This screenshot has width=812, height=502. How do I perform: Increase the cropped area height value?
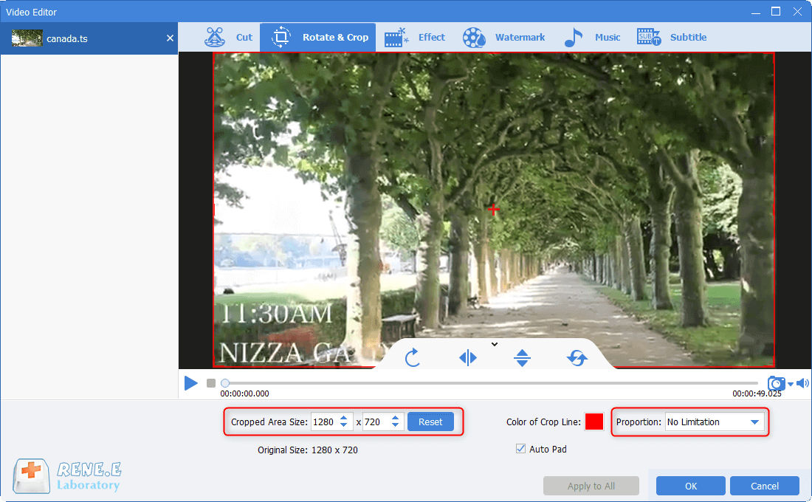tap(396, 419)
